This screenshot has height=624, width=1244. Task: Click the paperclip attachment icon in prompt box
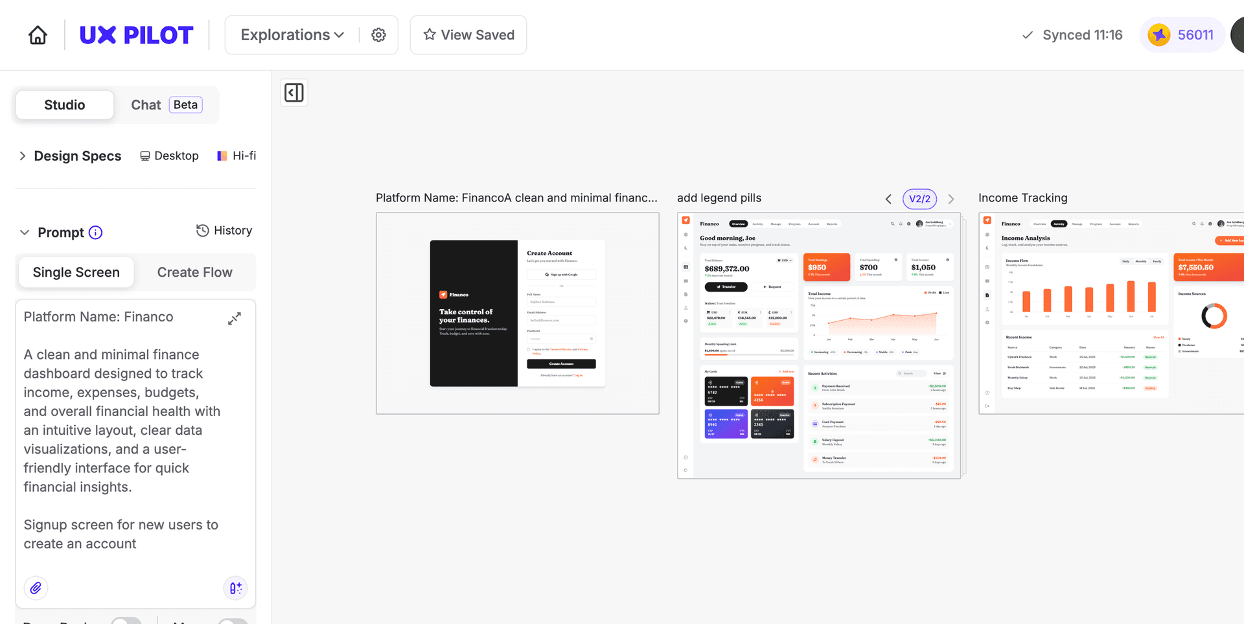click(x=36, y=588)
